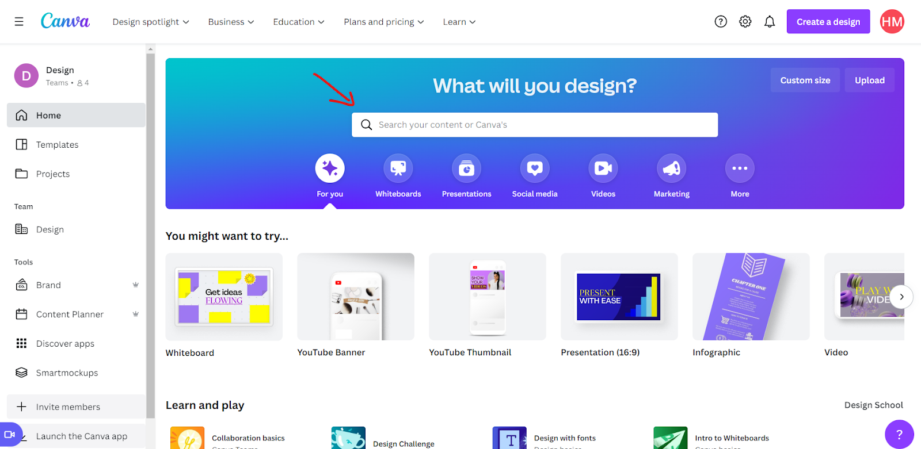Open the Video design thumbnail

click(864, 297)
